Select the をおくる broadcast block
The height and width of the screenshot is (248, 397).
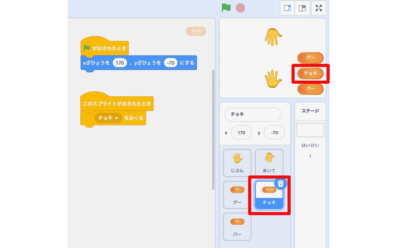[x=113, y=118]
